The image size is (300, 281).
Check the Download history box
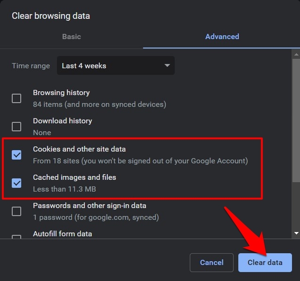click(x=16, y=127)
